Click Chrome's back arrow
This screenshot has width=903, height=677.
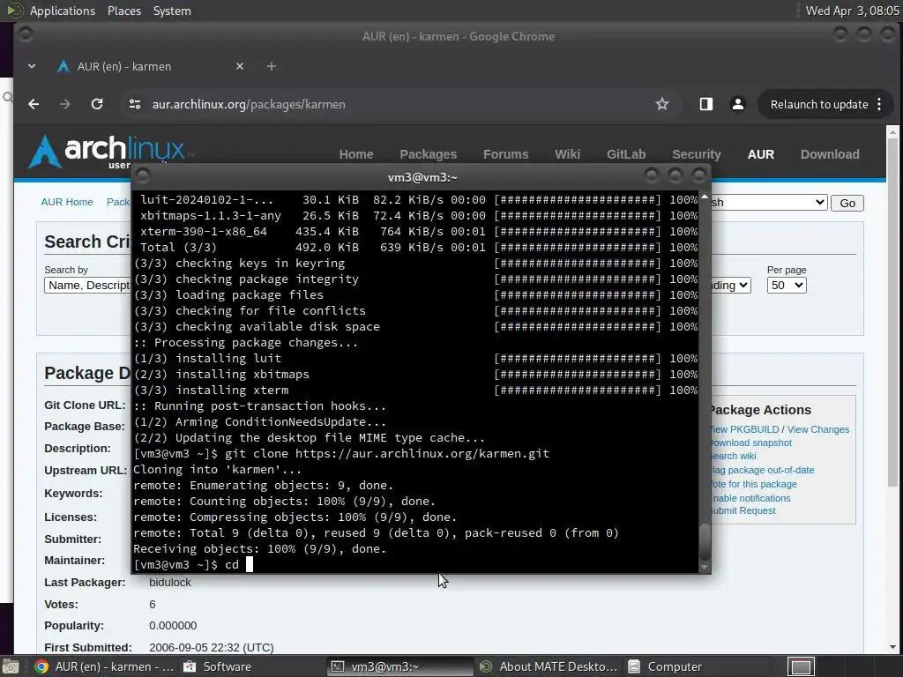pyautogui.click(x=34, y=104)
